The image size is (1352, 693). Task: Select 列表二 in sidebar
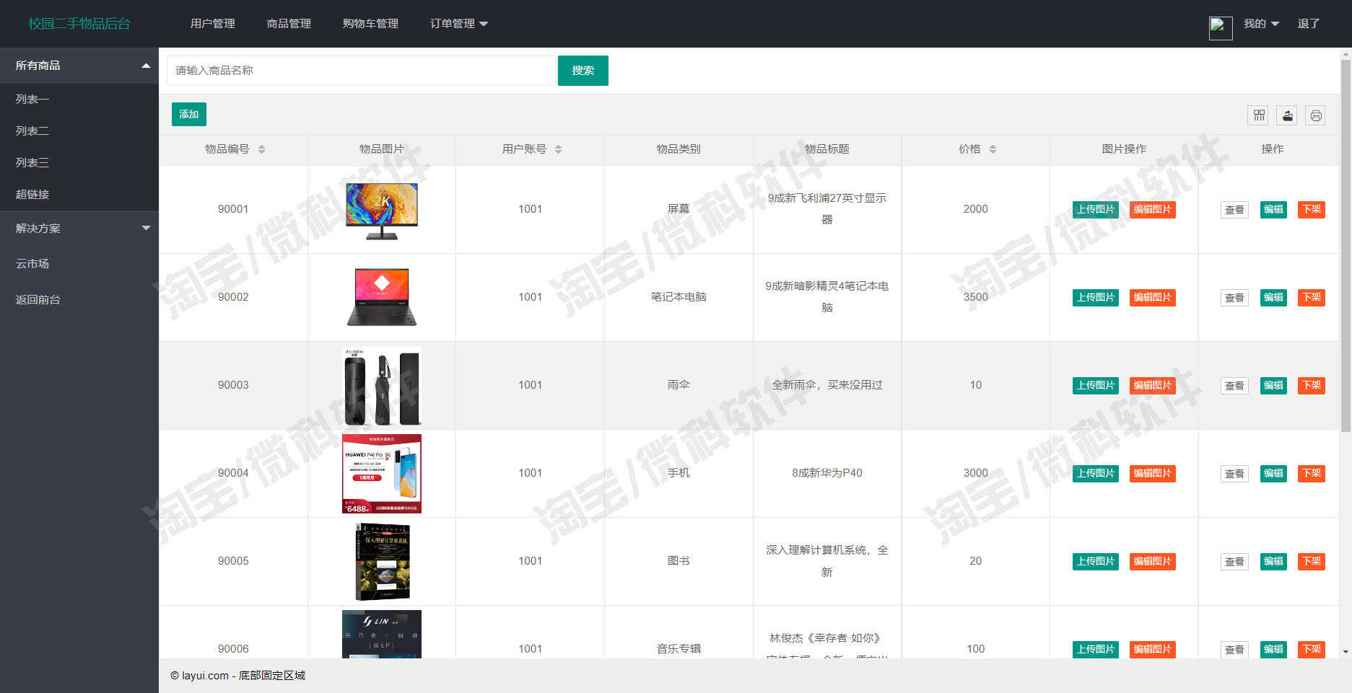[79, 131]
